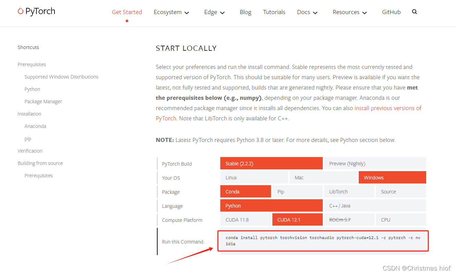The width and height of the screenshot is (456, 274).
Task: Select C++ / Java as the language
Action: click(375, 205)
